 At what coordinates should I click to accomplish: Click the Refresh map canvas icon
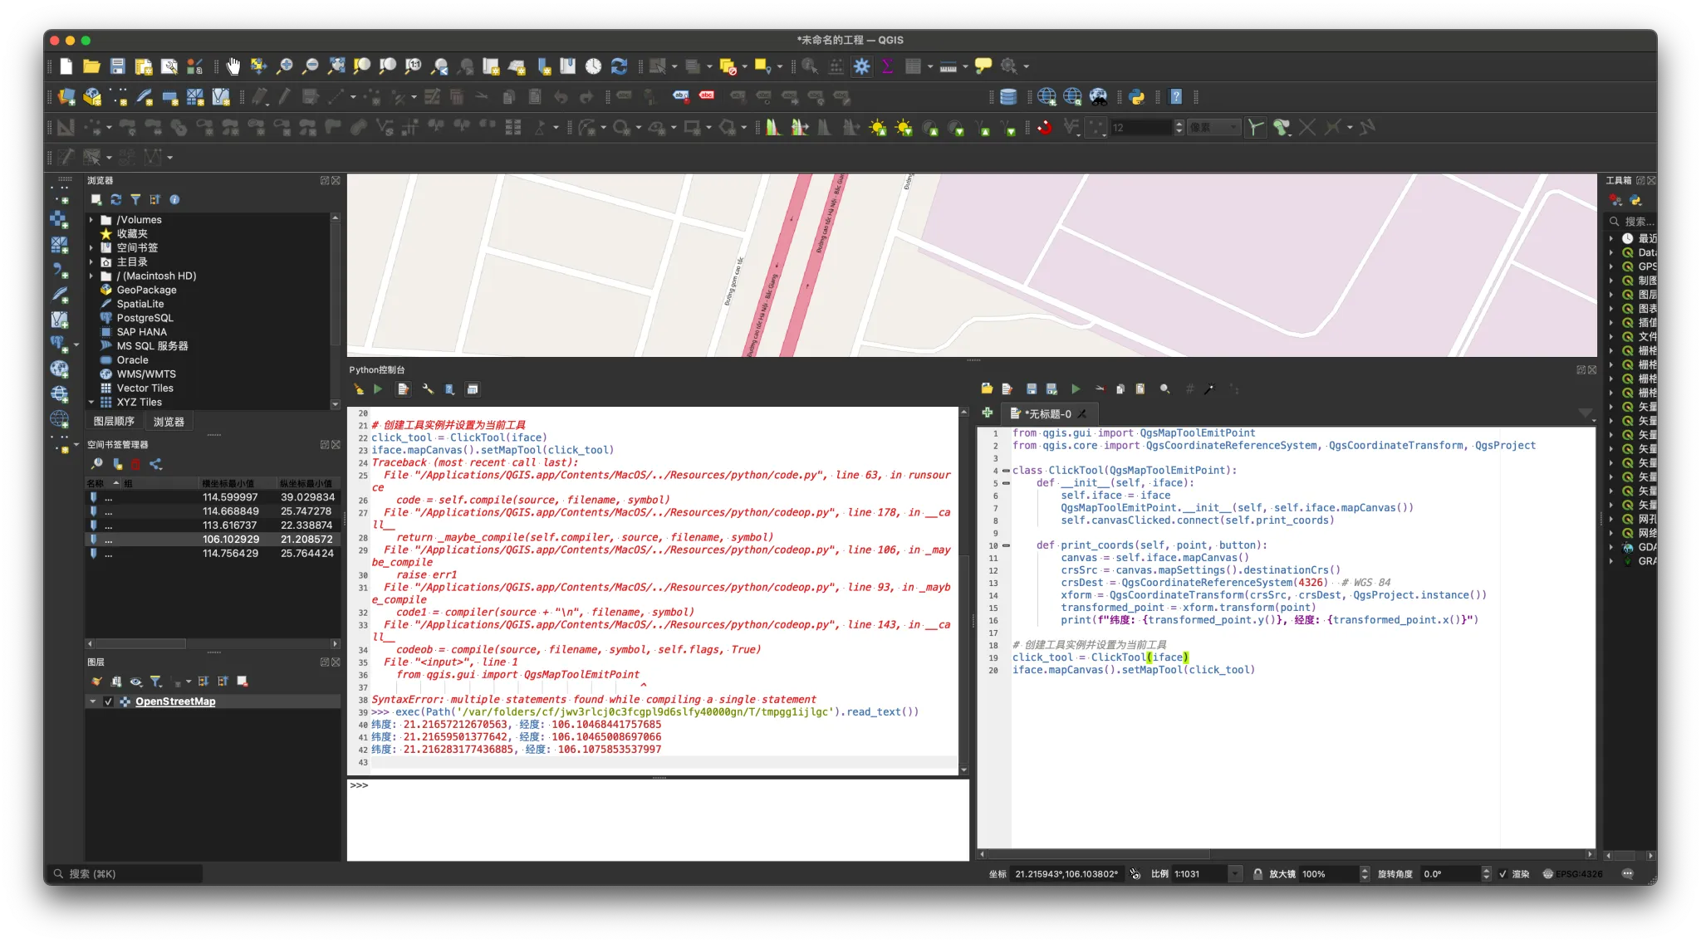point(619,66)
